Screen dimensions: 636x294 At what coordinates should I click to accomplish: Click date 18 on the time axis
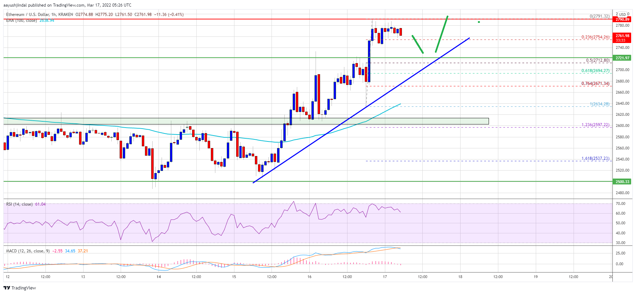pyautogui.click(x=460, y=277)
